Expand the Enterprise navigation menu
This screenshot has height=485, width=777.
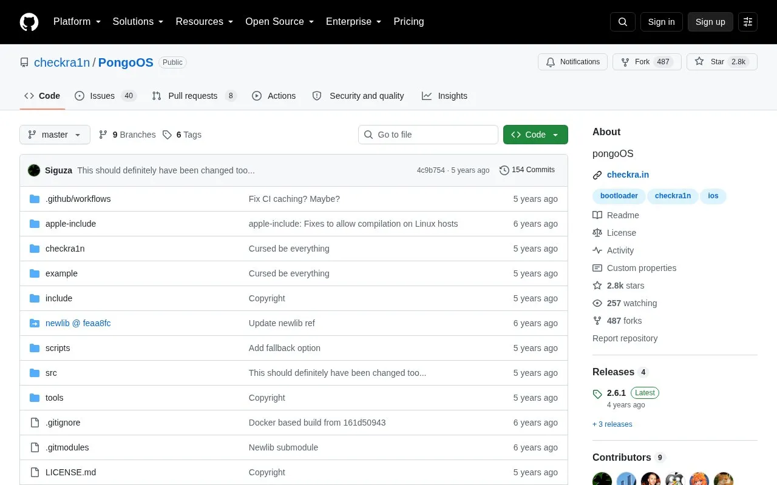pos(354,22)
